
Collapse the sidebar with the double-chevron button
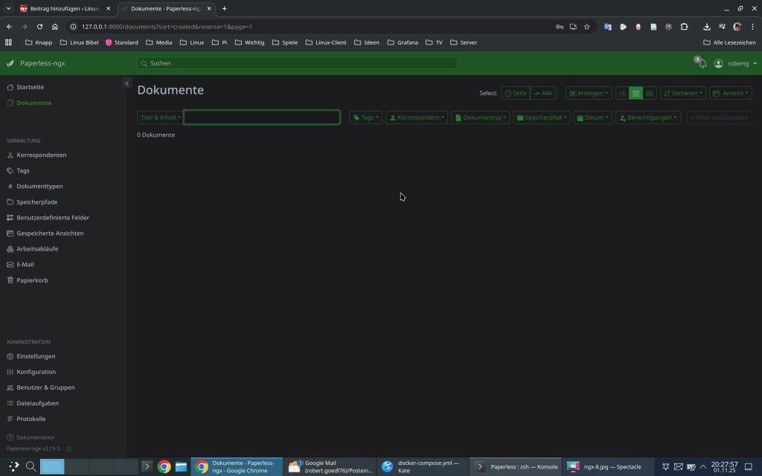127,84
